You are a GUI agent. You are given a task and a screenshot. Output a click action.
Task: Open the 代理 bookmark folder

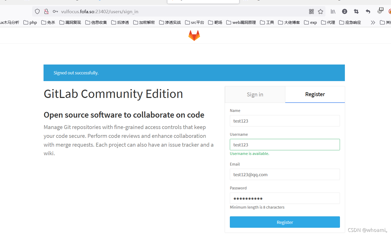pos(328,23)
